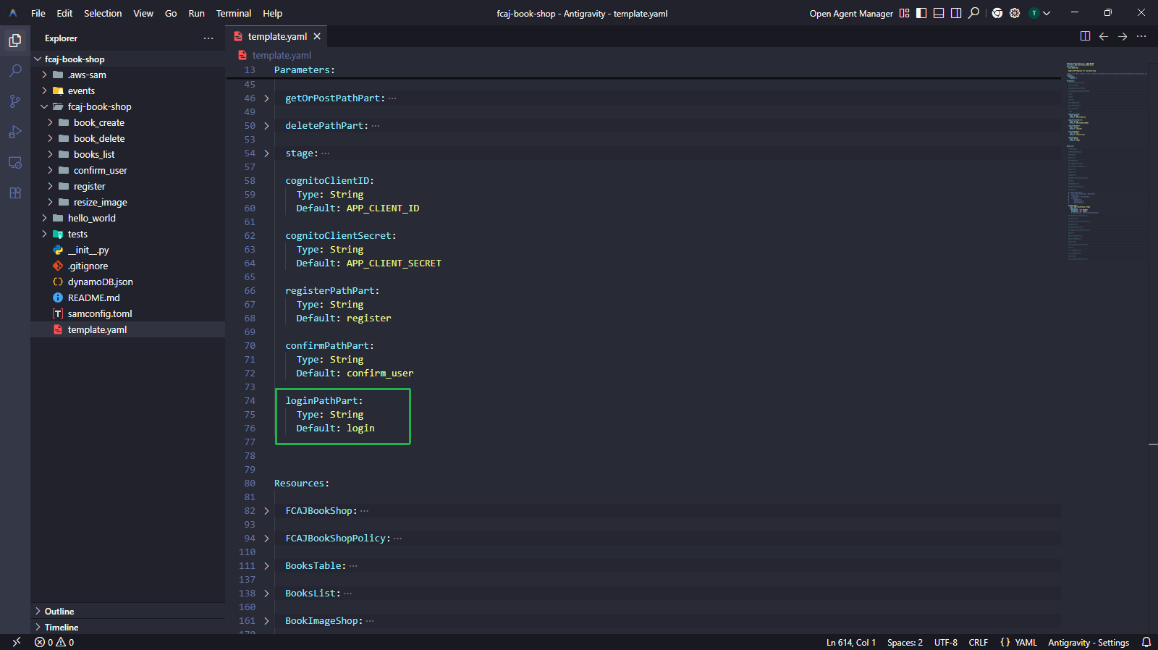The image size is (1158, 650).
Task: Open File menu
Action: click(x=38, y=13)
